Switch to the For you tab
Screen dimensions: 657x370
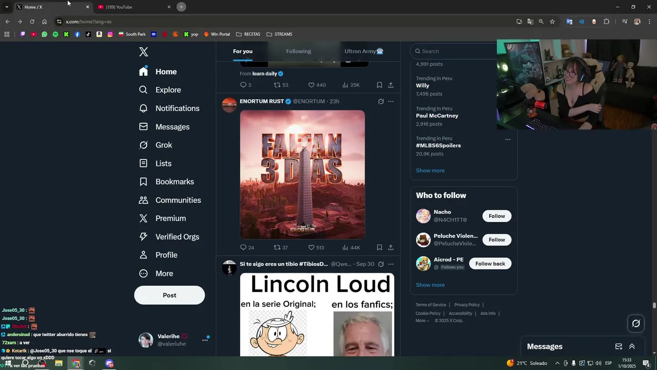point(243,51)
